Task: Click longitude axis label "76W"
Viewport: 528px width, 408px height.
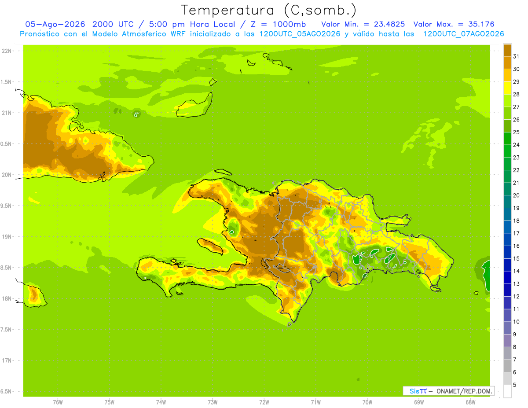Action: [x=58, y=402]
